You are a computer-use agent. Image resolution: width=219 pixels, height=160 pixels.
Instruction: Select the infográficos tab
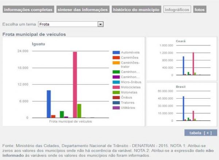[x=177, y=9]
